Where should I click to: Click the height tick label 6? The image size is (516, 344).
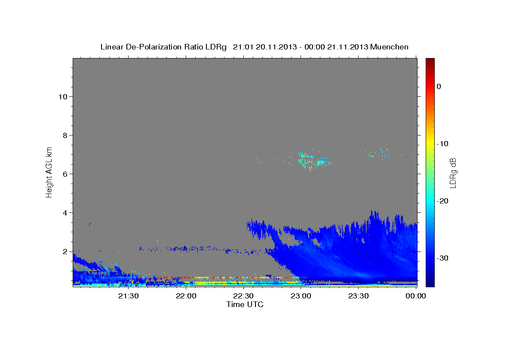point(65,174)
